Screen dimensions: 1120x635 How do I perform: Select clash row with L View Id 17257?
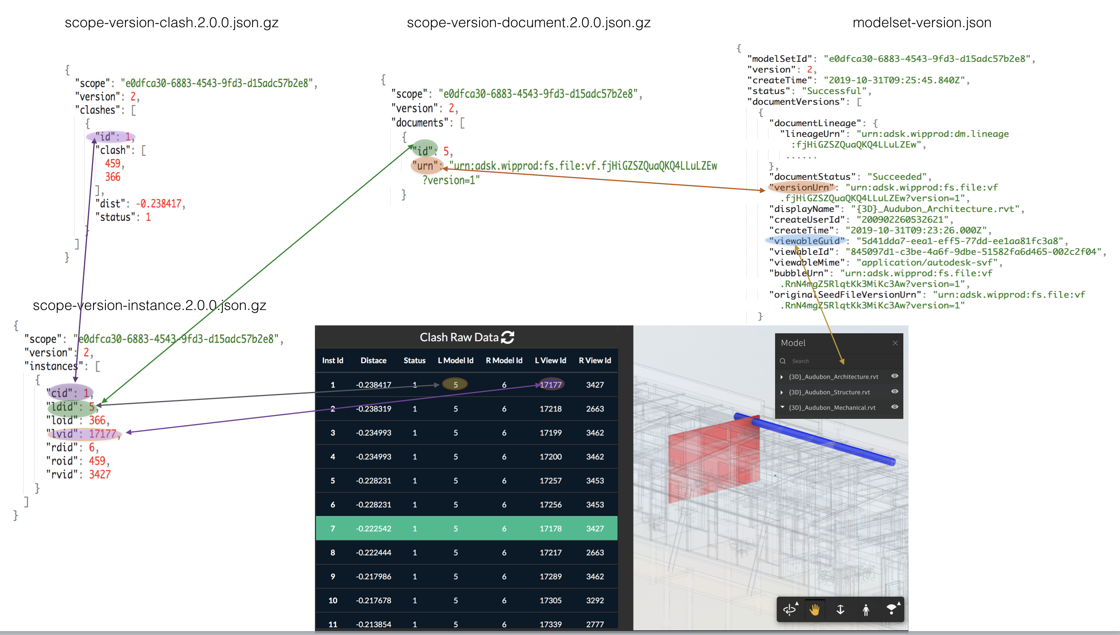point(466,481)
